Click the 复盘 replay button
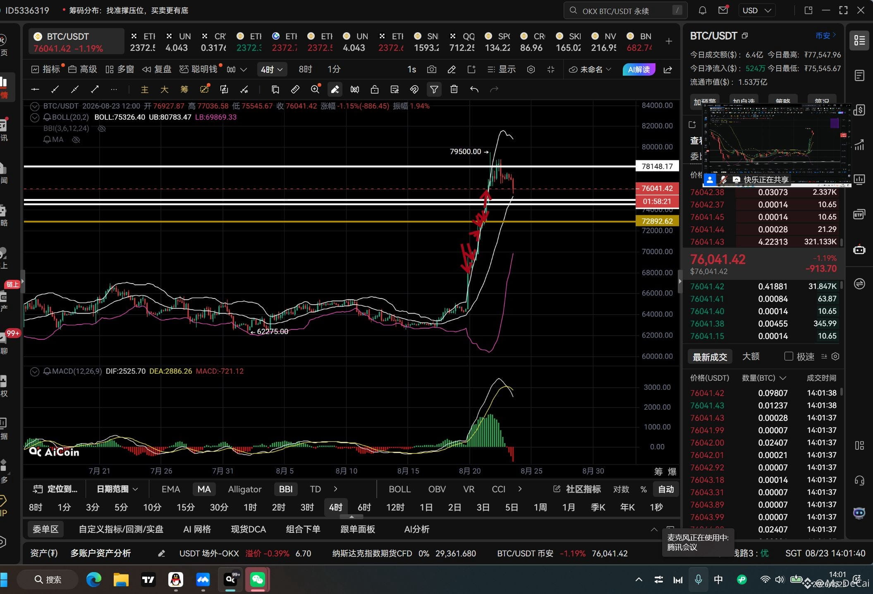This screenshot has height=594, width=873. pyautogui.click(x=157, y=69)
